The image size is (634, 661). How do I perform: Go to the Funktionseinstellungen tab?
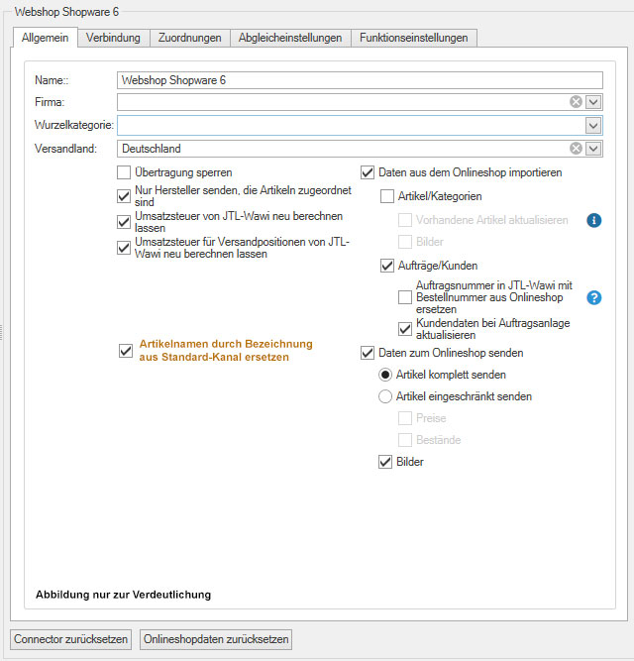pyautogui.click(x=415, y=38)
